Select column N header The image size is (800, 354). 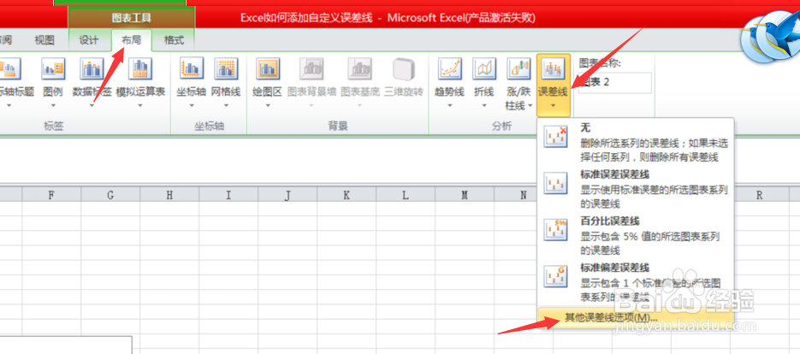516,195
